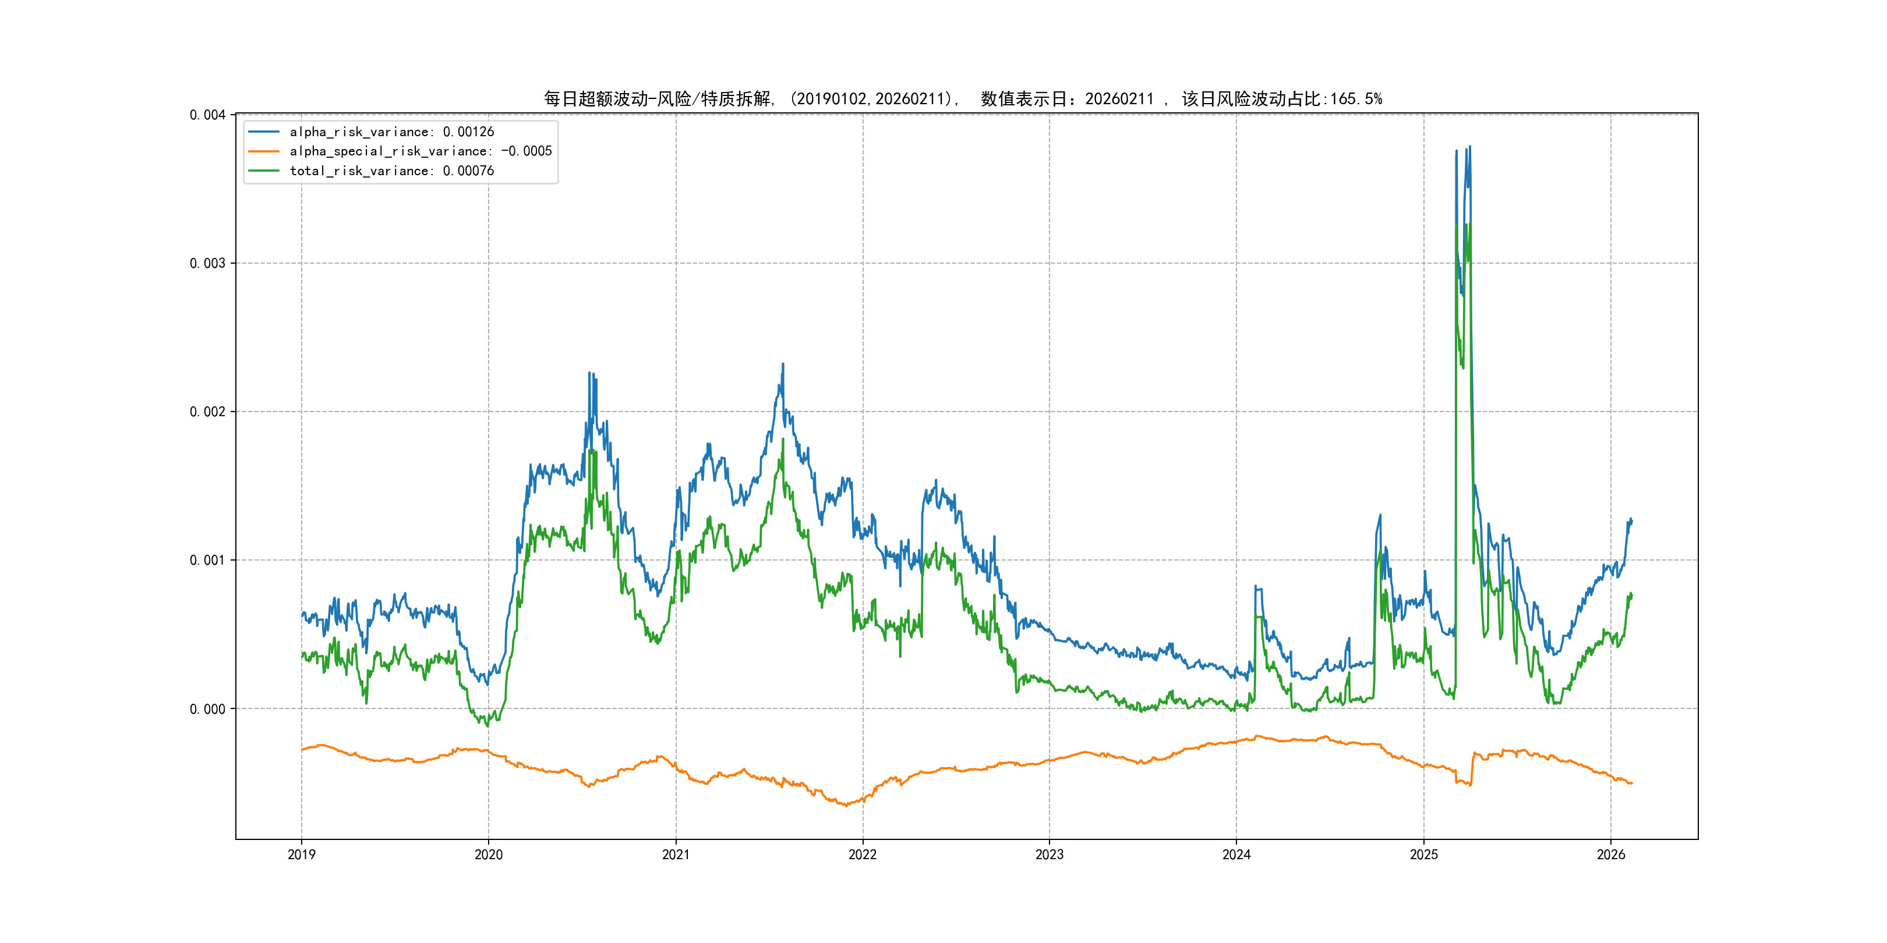Click the green total_risk_variance legend line
This screenshot has width=1887, height=943.
[264, 171]
